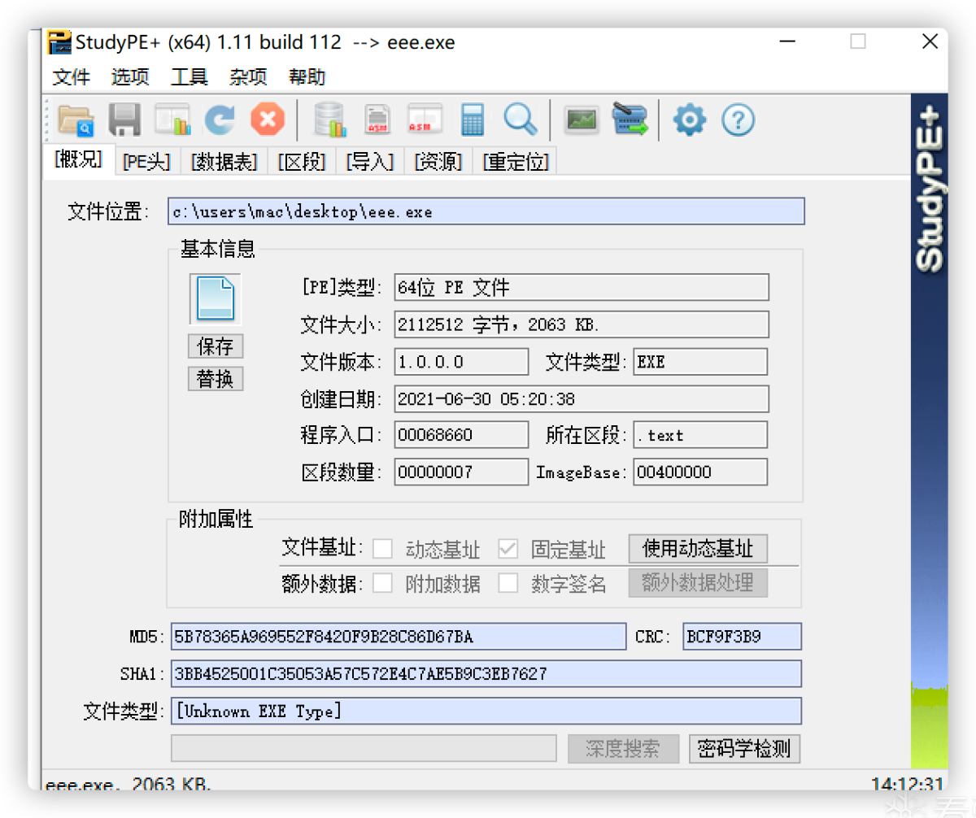Click the database with chart icon
The width and height of the screenshot is (976, 818).
click(329, 120)
